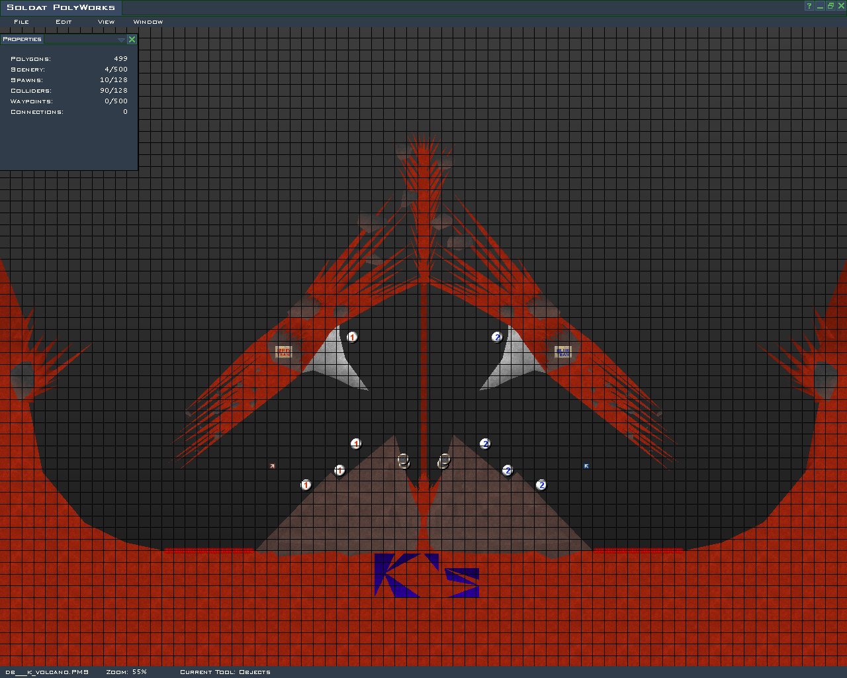The image size is (847, 678).
Task: Click the Zoom 55% status indicator
Action: tap(126, 672)
